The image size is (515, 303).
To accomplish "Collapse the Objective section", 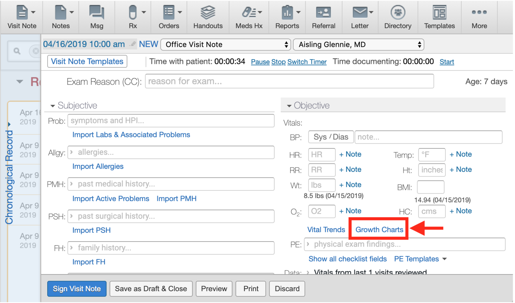I will (x=289, y=106).
